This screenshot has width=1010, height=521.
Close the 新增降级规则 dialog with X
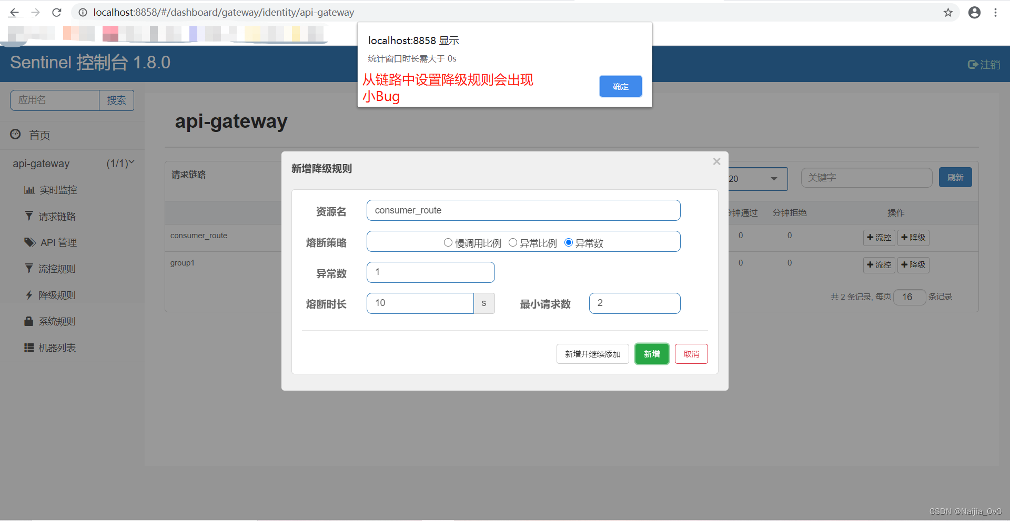[716, 161]
